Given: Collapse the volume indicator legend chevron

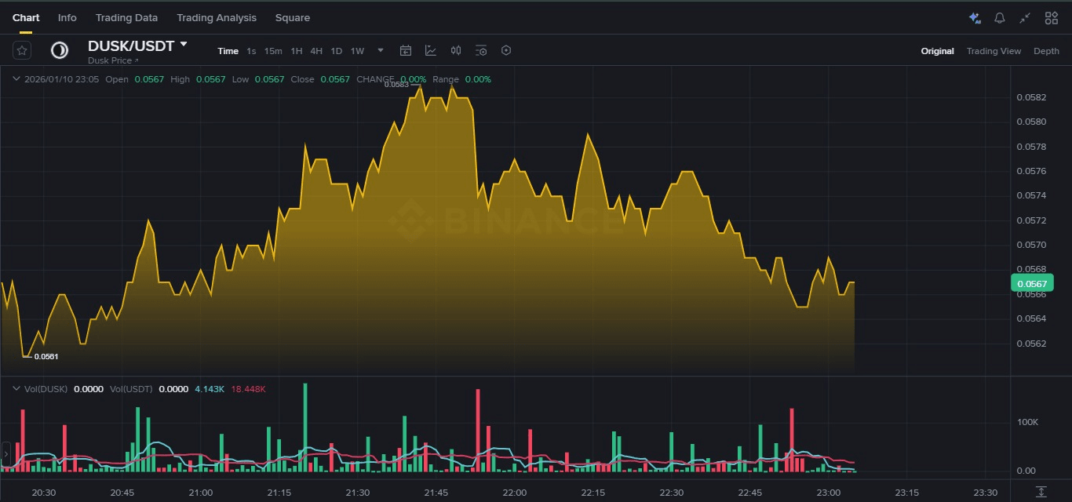Looking at the screenshot, I should pyautogui.click(x=16, y=388).
